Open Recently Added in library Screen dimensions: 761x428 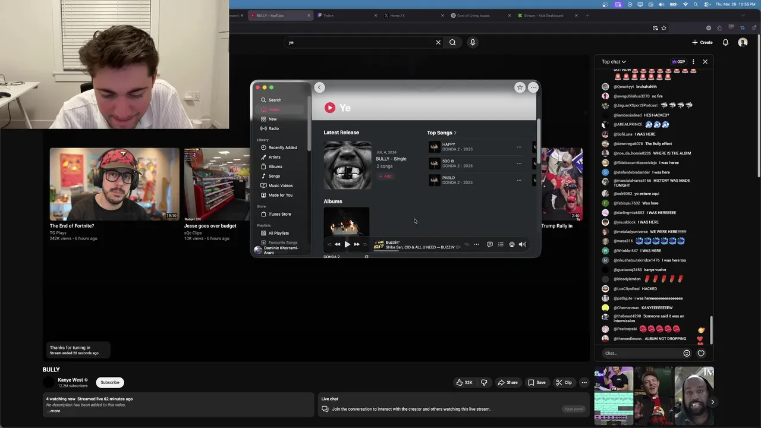280,147
